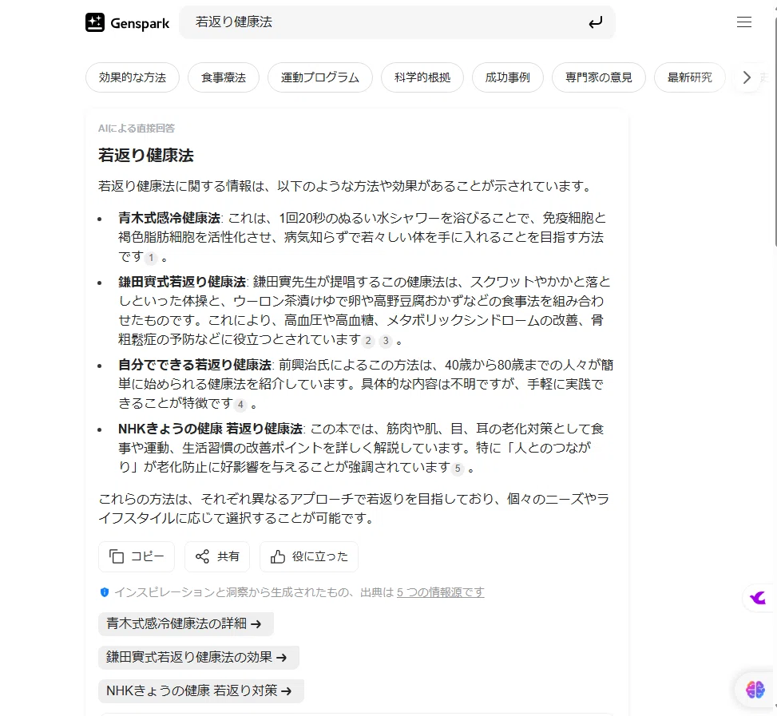Viewport: 777px width, 716px height.
Task: Click the blue shield icon beside source note
Action: click(x=104, y=592)
